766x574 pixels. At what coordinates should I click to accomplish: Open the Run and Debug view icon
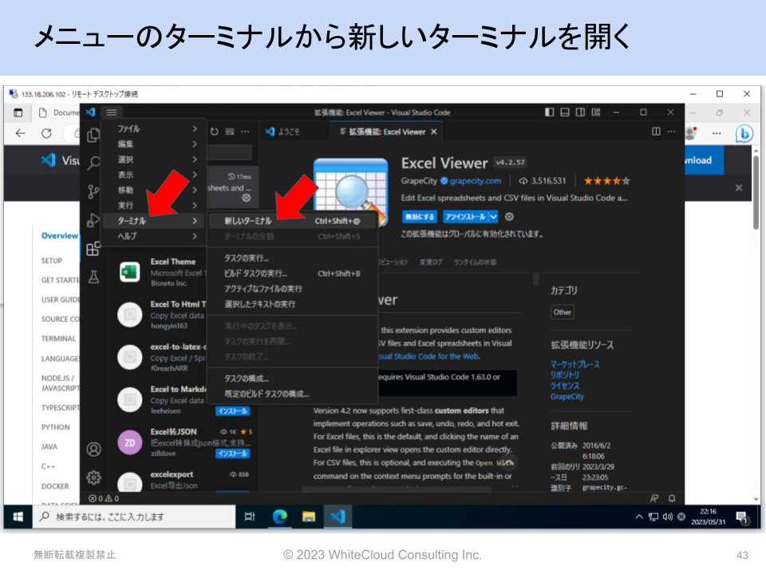point(93,221)
